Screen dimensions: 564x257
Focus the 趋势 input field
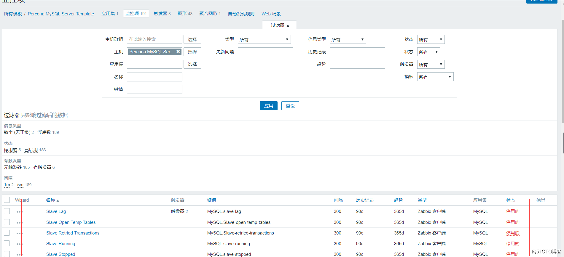point(357,64)
